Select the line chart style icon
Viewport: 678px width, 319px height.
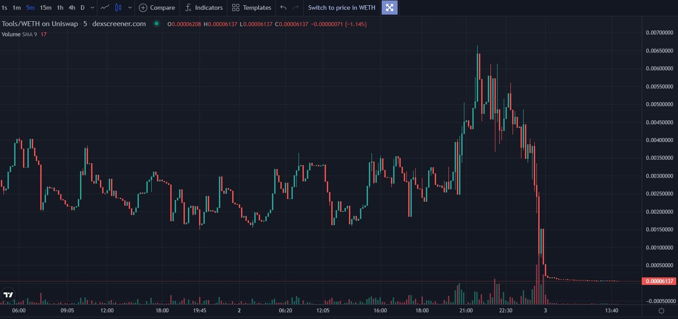click(x=105, y=8)
